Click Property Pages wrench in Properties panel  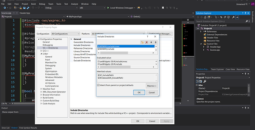click(205, 81)
